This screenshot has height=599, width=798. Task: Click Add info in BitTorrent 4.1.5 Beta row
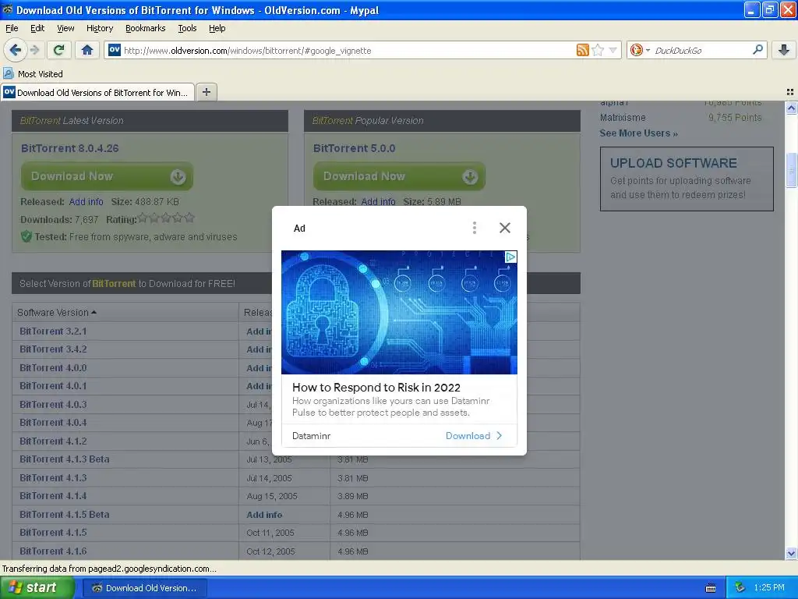coord(264,515)
